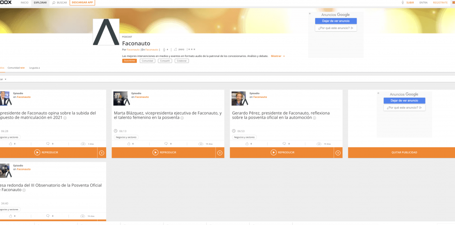The height and width of the screenshot is (225, 455).
Task: Like the Gerardo Pérez episode
Action: pyautogui.click(x=247, y=144)
